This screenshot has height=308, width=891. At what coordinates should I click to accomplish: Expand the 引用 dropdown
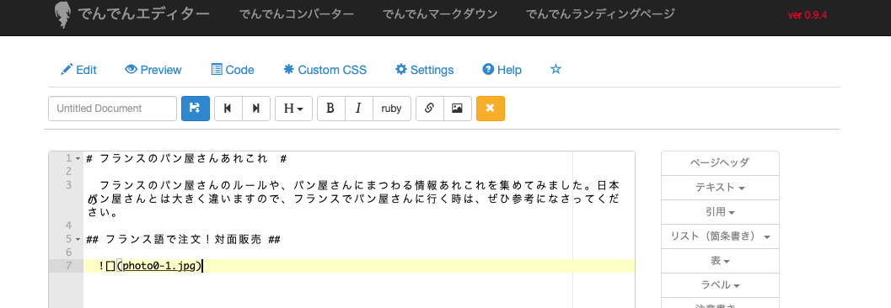pos(720,211)
